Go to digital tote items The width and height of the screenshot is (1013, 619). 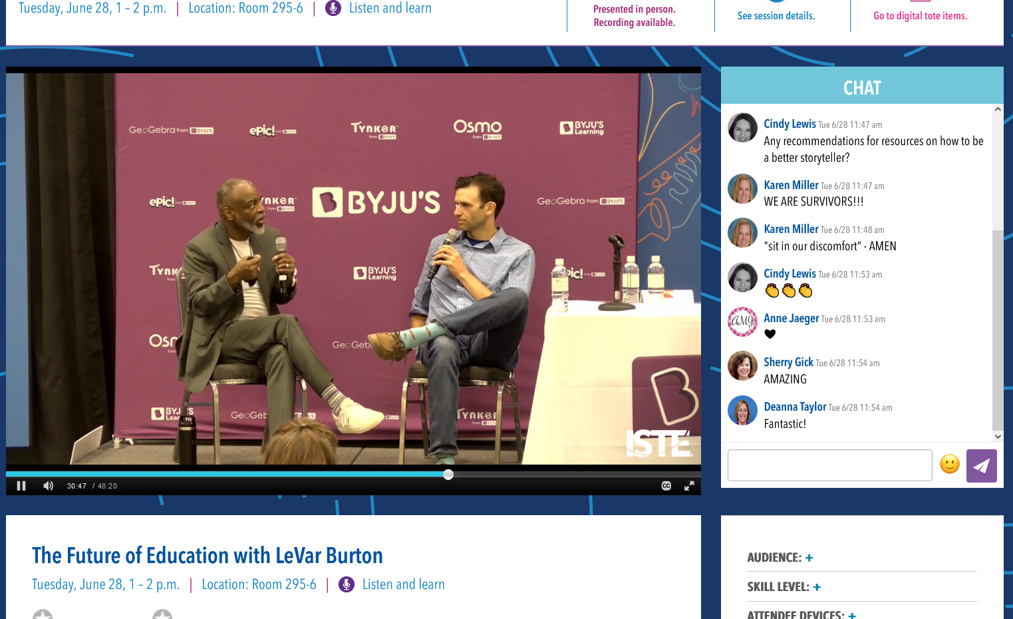coord(921,16)
